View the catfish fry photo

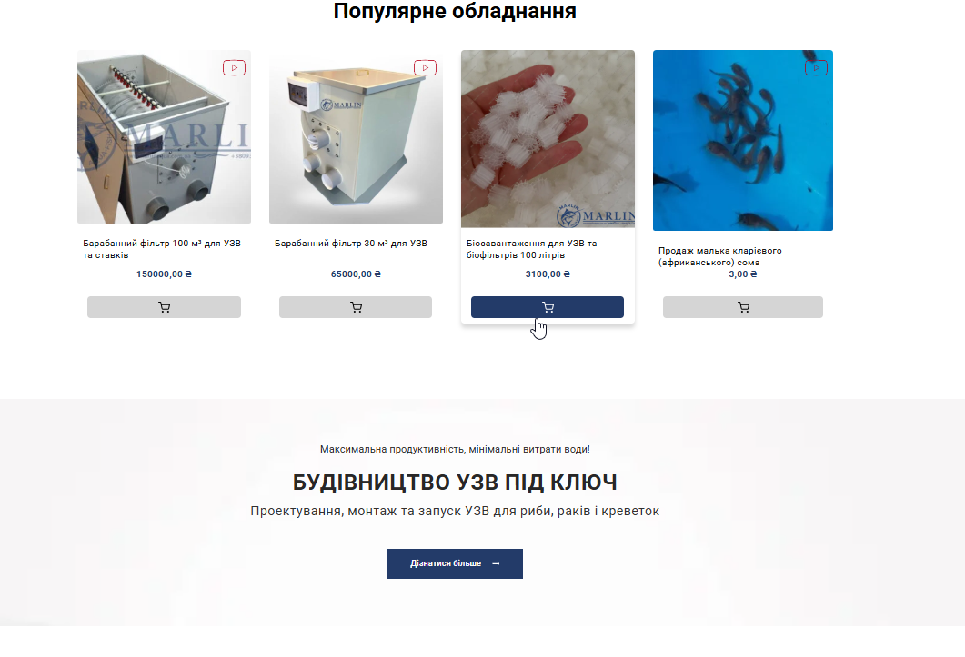[743, 140]
